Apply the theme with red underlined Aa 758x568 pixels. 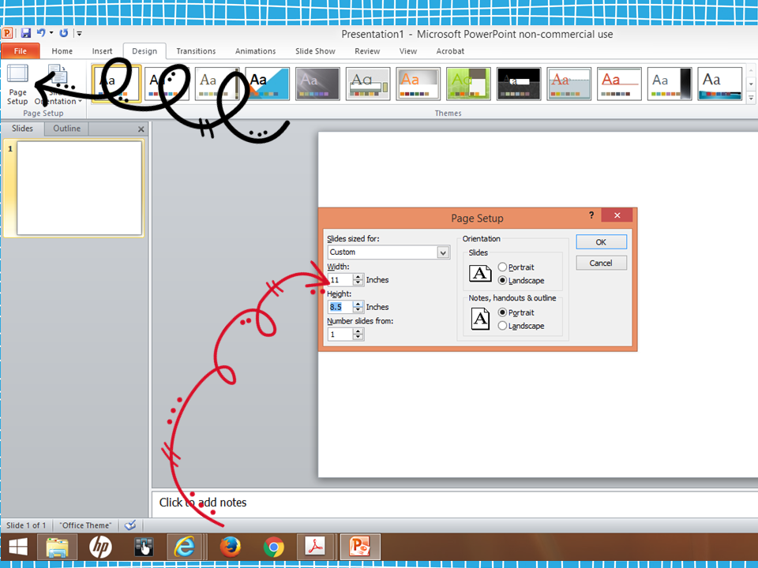(x=619, y=84)
